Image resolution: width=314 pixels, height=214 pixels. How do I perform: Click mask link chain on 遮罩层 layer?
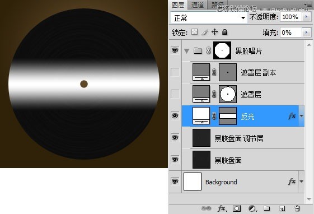pyautogui.click(x=214, y=94)
